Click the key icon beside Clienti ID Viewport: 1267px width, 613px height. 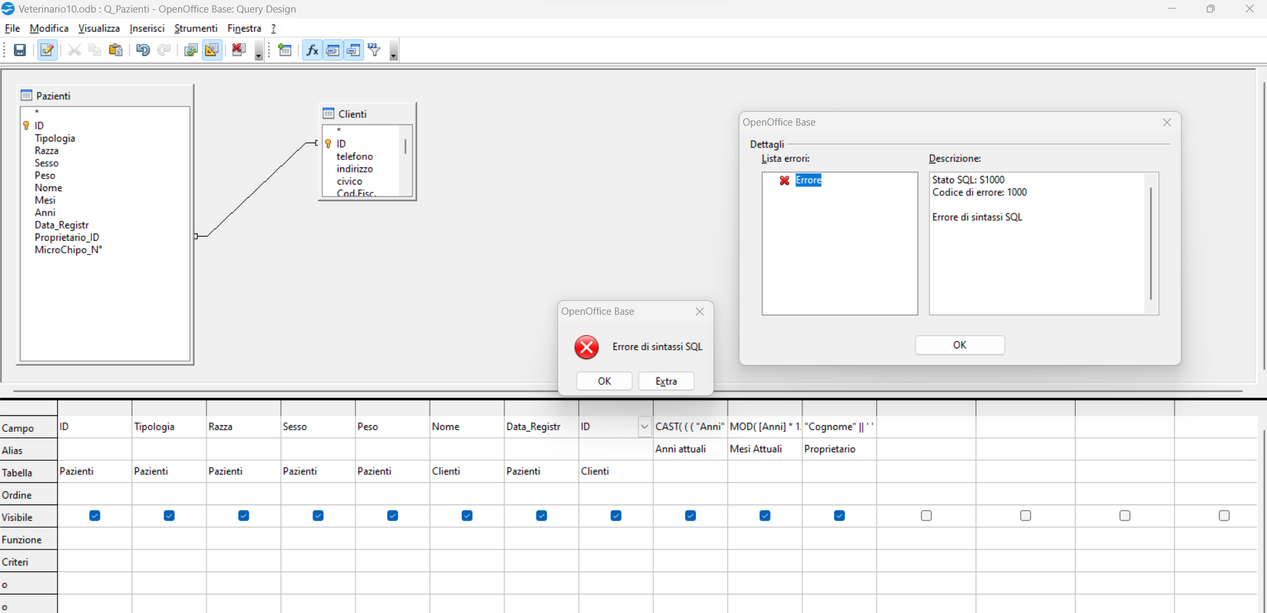(x=328, y=143)
